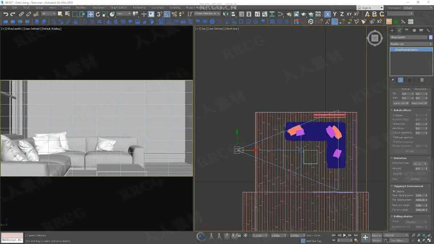Image resolution: width=434 pixels, height=244 pixels.
Task: Open the Modifier List dropdown
Action: [x=411, y=44]
